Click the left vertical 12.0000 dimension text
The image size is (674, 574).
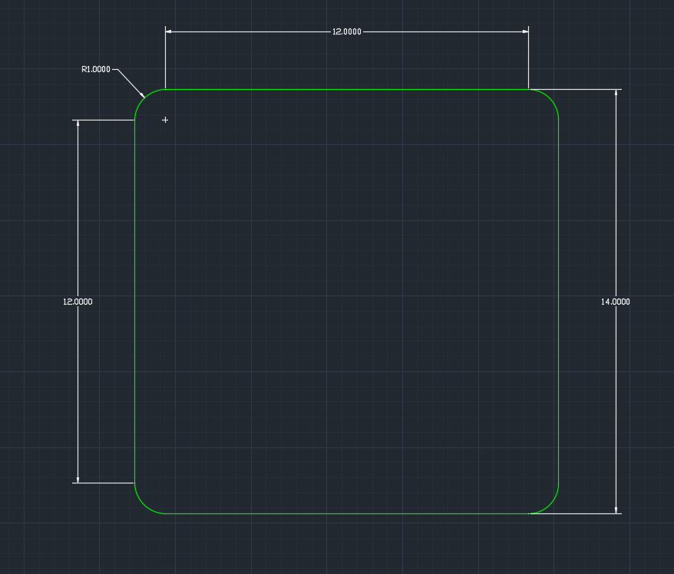78,302
